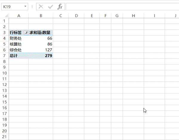This screenshot has height=140, width=179.
Task: Expand the Name Box dropdown arrow
Action: 25,6
